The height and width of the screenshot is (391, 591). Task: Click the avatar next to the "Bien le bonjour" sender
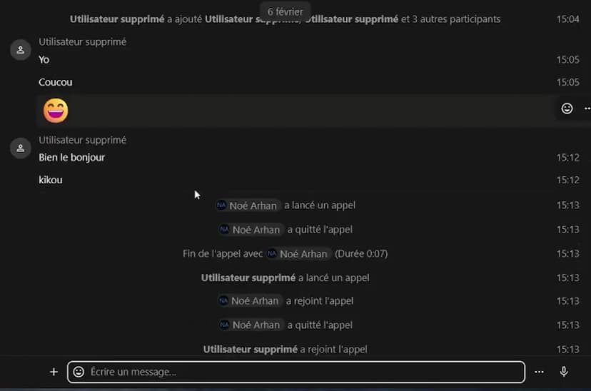(20, 148)
